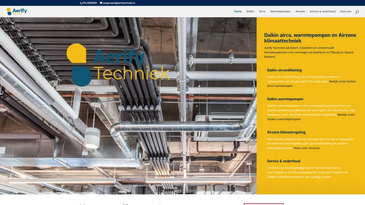Go to the Airco menu item
Viewport: 365px width, 205px height.
(262, 11)
